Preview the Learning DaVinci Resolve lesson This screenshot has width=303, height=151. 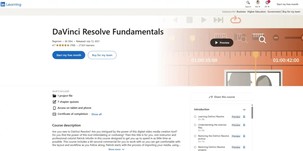coord(236,117)
